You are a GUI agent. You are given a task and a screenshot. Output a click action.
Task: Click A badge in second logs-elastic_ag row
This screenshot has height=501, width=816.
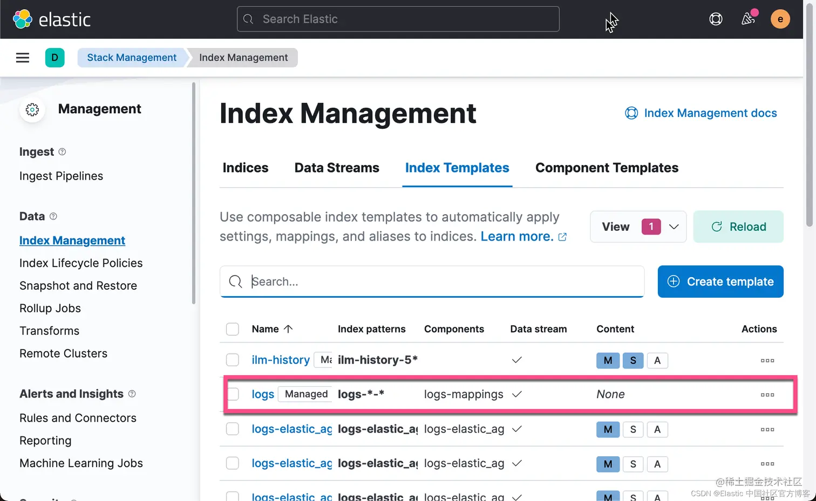coord(657,464)
